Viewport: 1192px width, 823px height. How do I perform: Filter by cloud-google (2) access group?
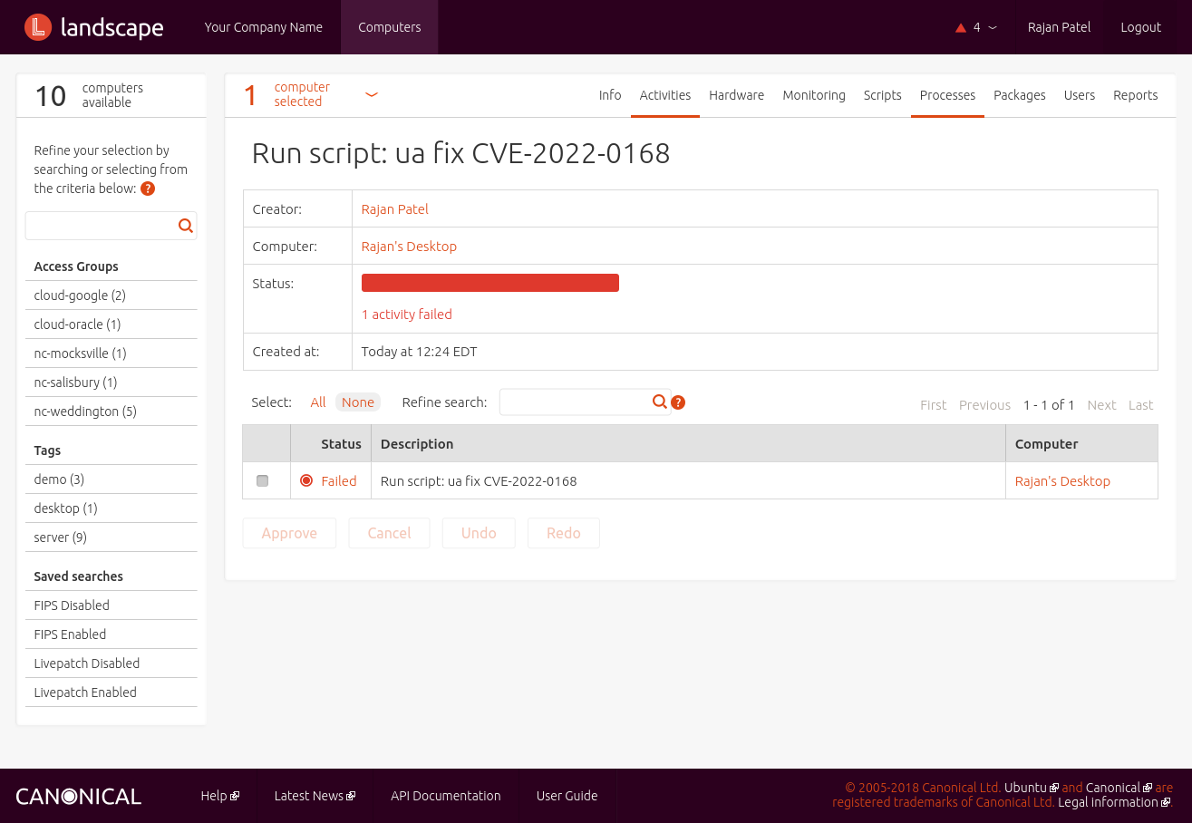click(80, 295)
